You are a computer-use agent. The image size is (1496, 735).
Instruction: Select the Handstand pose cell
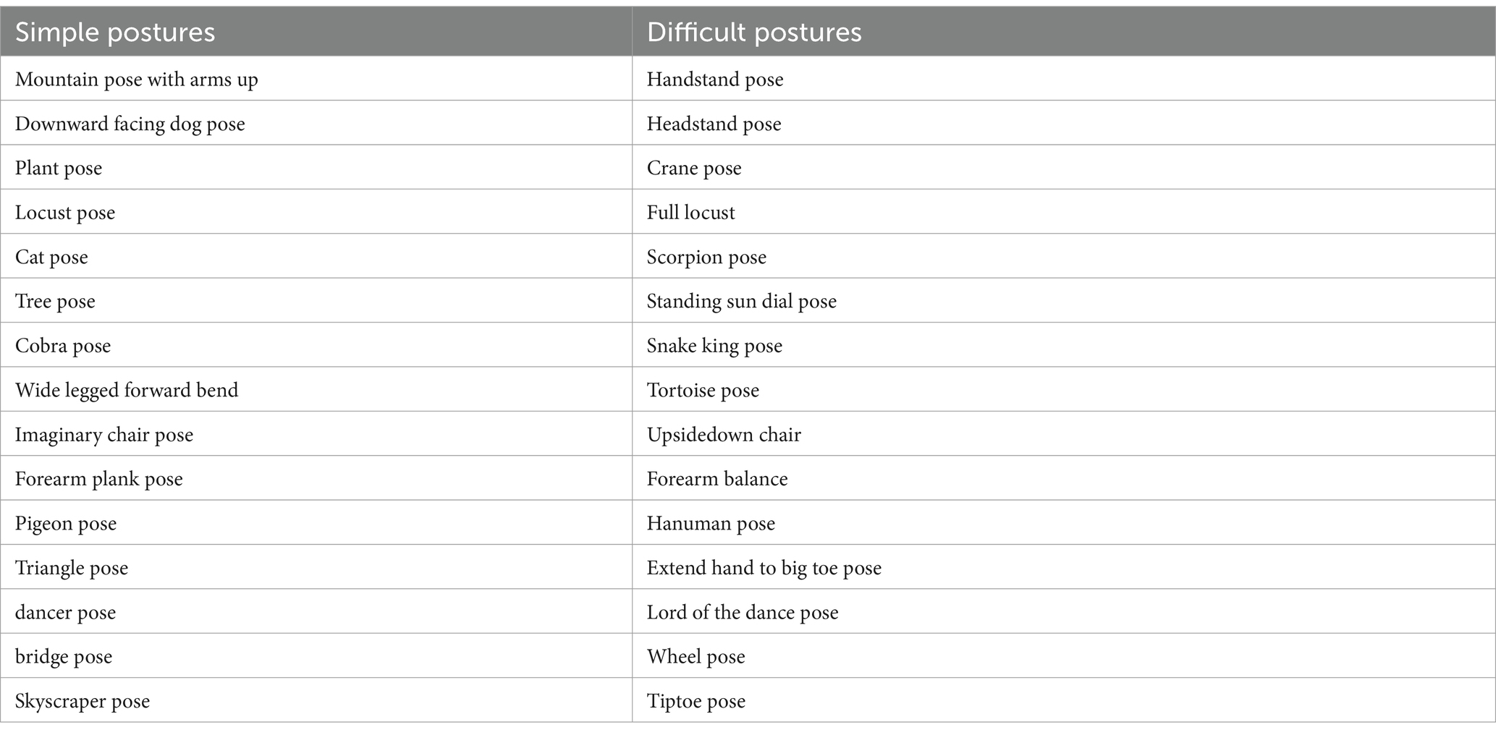pyautogui.click(x=1064, y=79)
